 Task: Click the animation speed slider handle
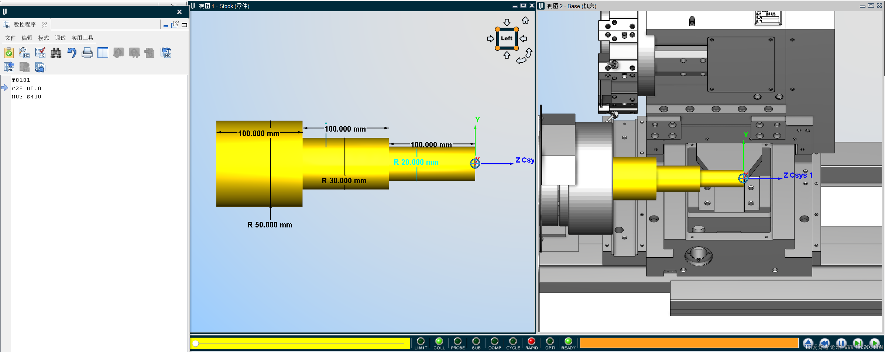pos(196,344)
